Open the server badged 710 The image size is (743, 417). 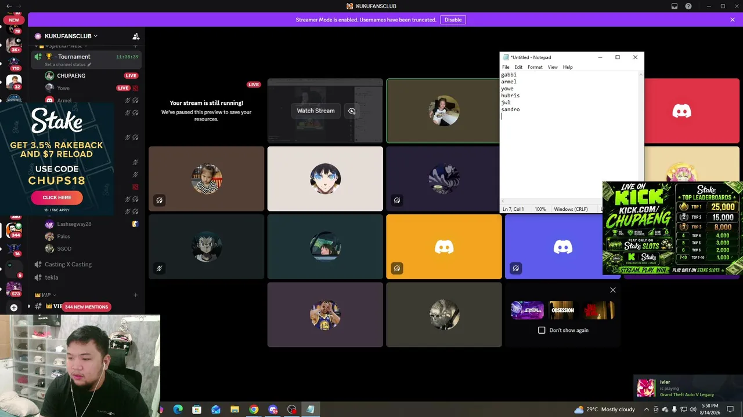pyautogui.click(x=14, y=63)
